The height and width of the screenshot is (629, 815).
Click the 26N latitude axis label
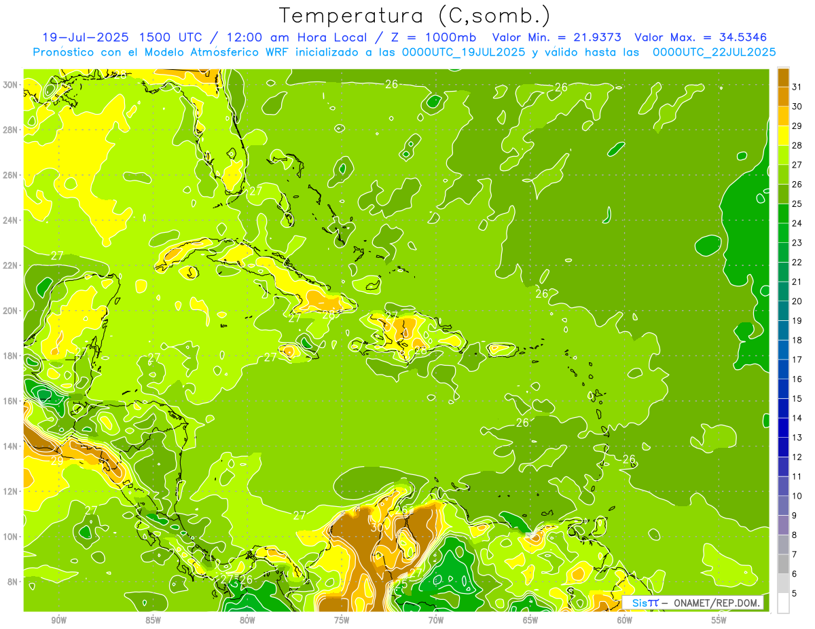[12, 175]
